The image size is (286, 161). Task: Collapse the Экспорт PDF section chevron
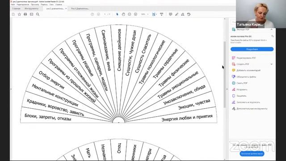click(271, 30)
